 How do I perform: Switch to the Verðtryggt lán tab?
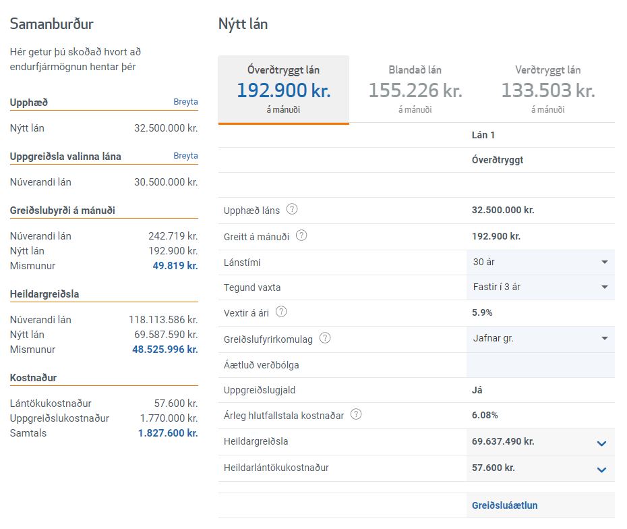(x=547, y=90)
